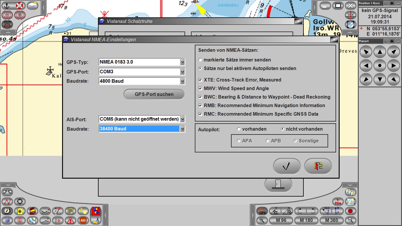Image resolution: width=402 pixels, height=226 pixels.
Task: Rotate chart clockwise arrow icon
Action: point(300,211)
